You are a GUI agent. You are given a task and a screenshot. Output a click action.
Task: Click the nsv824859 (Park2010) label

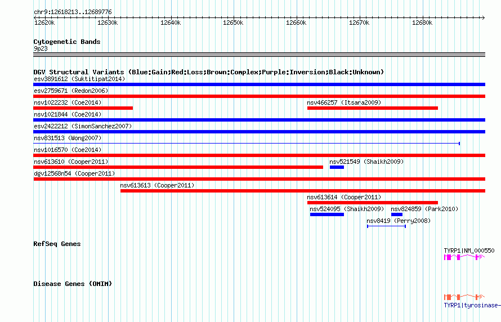(x=424, y=209)
